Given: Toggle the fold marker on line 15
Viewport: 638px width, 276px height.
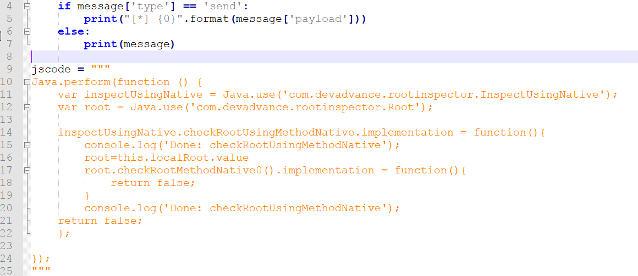Looking at the screenshot, I should coord(26,145).
